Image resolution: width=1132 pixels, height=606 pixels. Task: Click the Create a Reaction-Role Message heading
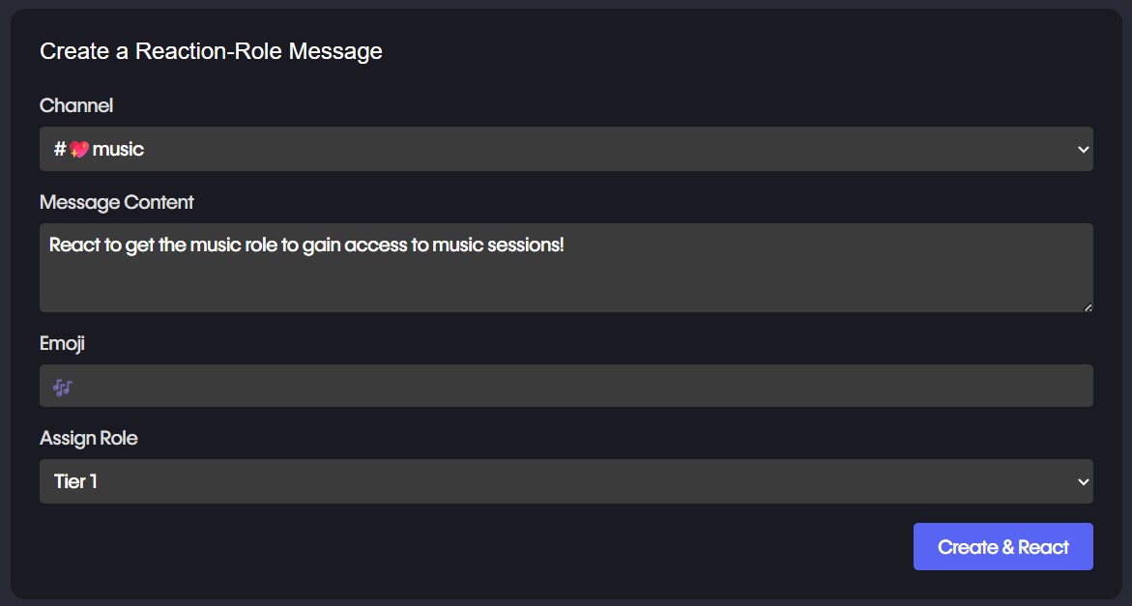tap(211, 51)
